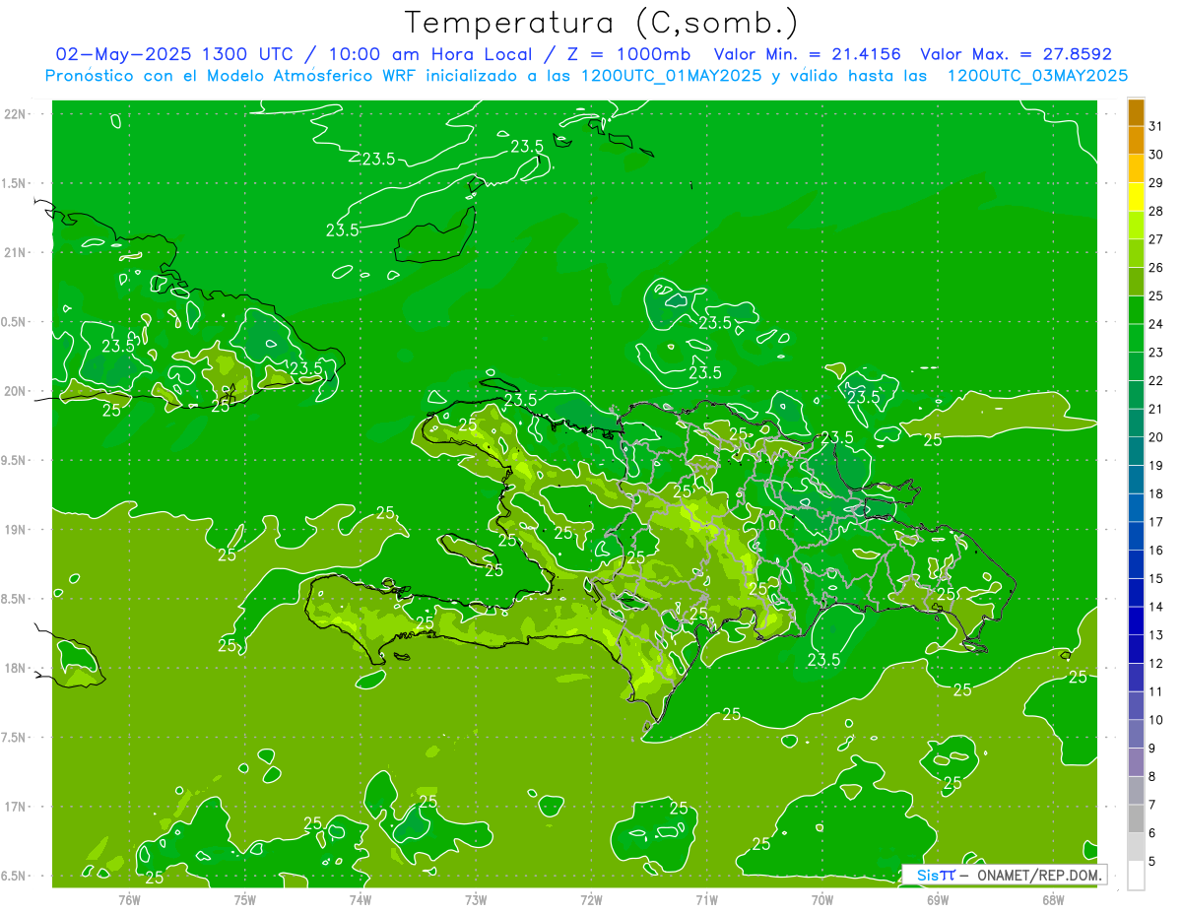Click the "Temperatura (C,somb.)" map title
Screen dimensions: 1182x913
[602, 23]
